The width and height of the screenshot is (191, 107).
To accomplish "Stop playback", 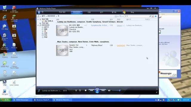I will click(x=86, y=90).
